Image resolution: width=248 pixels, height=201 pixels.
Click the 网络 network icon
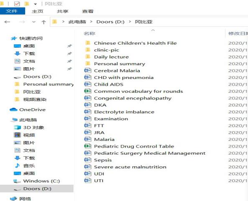[x=13, y=198]
